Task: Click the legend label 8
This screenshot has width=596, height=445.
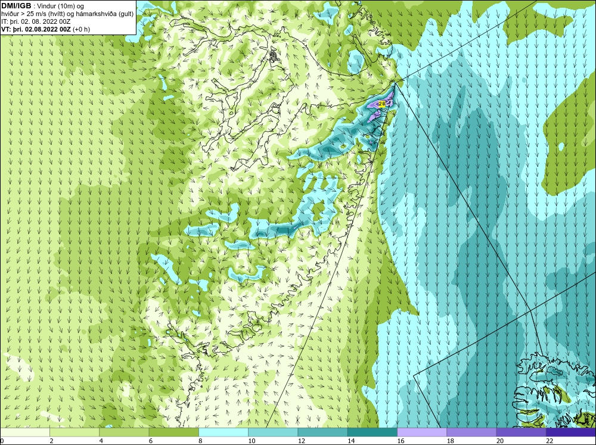Action: (200, 441)
